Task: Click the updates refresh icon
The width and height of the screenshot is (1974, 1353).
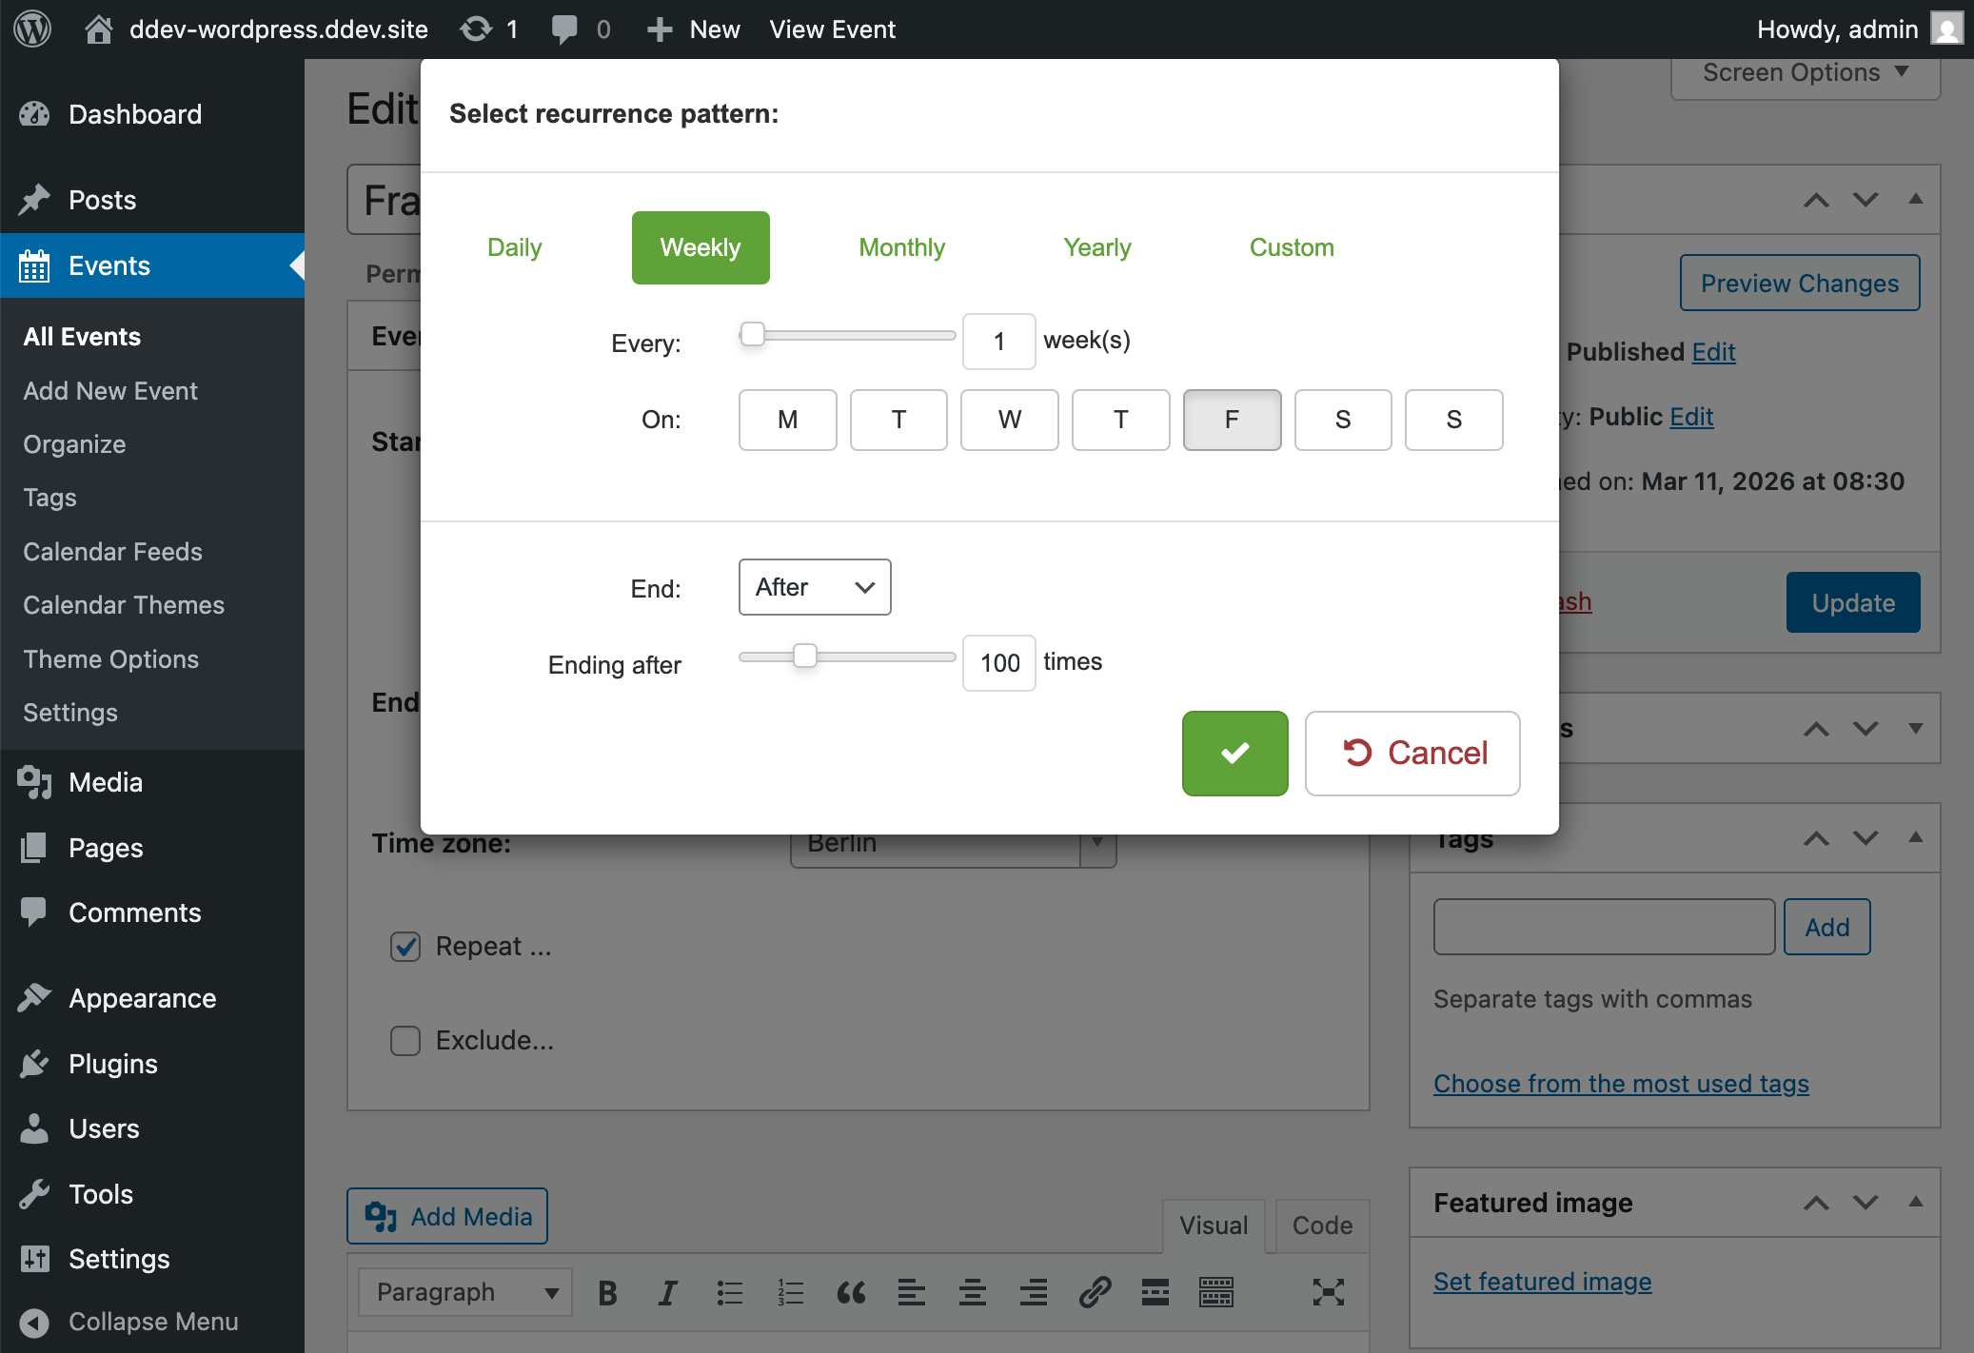Action: point(476,29)
